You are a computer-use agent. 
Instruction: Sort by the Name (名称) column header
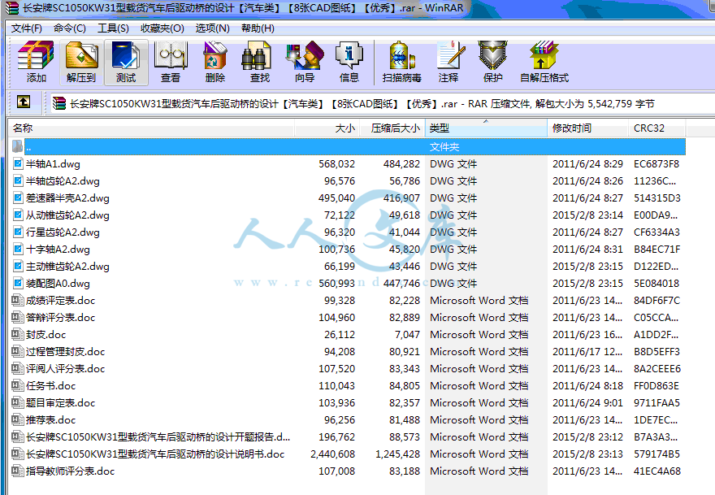[x=151, y=128]
